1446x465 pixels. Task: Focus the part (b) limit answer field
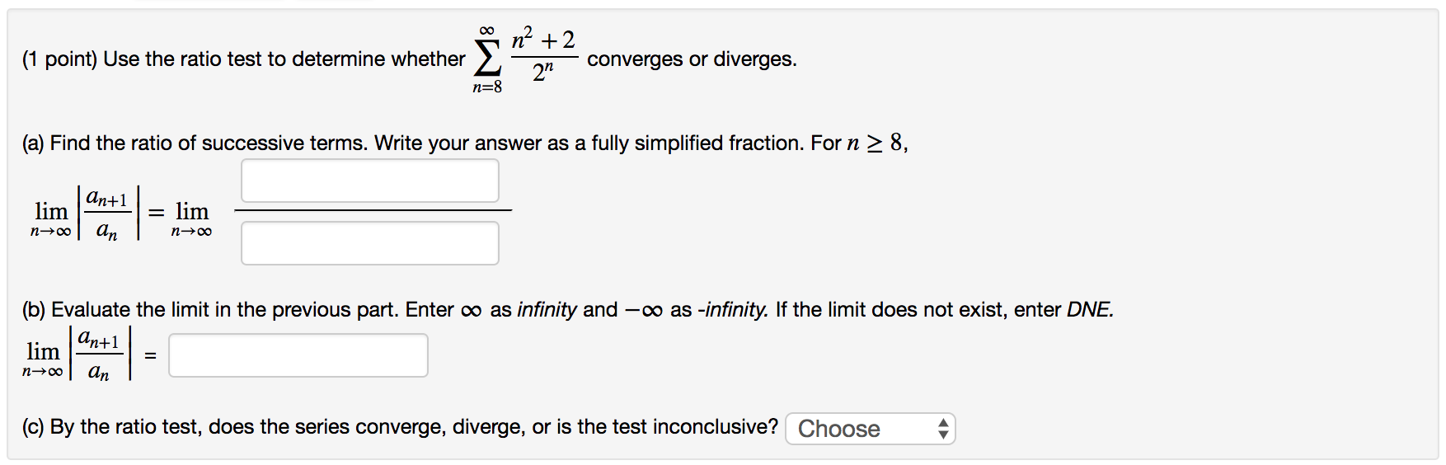[x=298, y=355]
